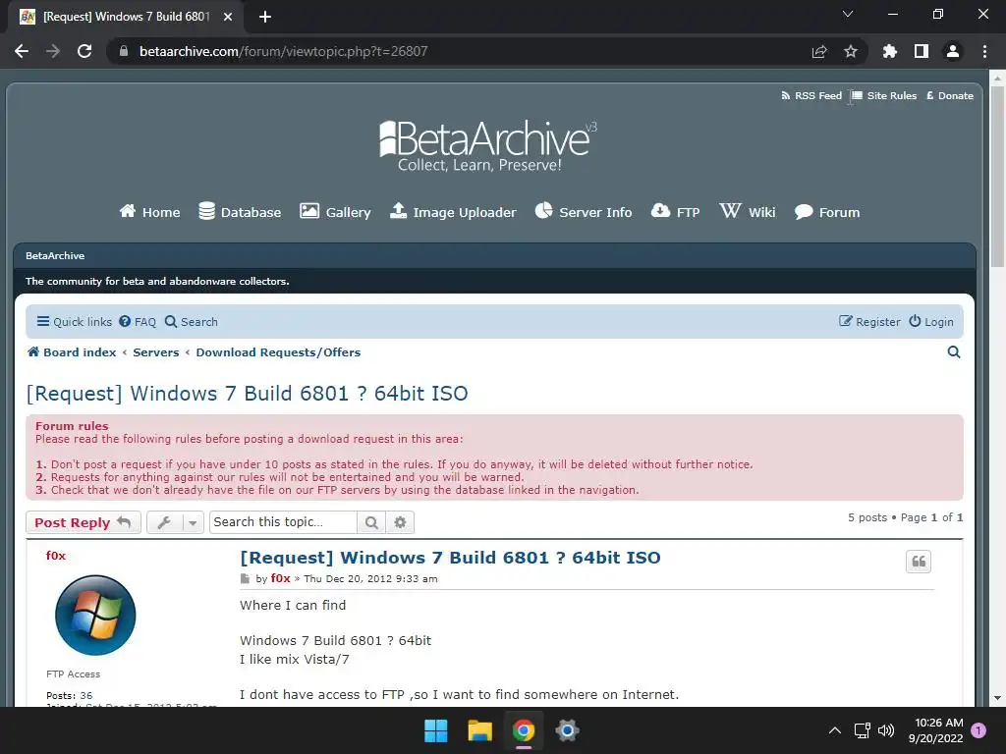Reload the page with the refresh icon
The height and width of the screenshot is (754, 1006).
tap(84, 51)
